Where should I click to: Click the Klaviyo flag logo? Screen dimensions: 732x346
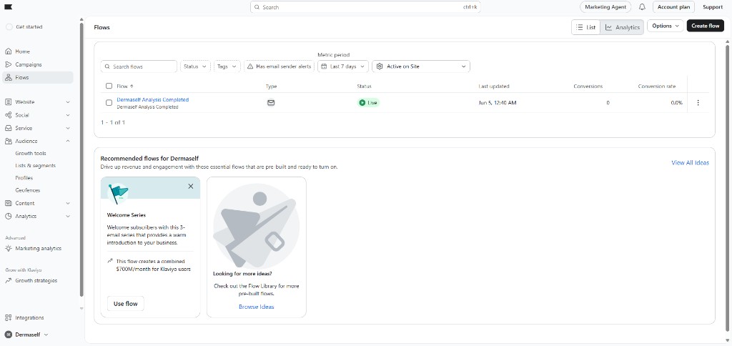click(9, 7)
